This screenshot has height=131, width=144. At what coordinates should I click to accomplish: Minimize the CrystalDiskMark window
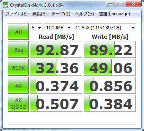tap(111, 4)
